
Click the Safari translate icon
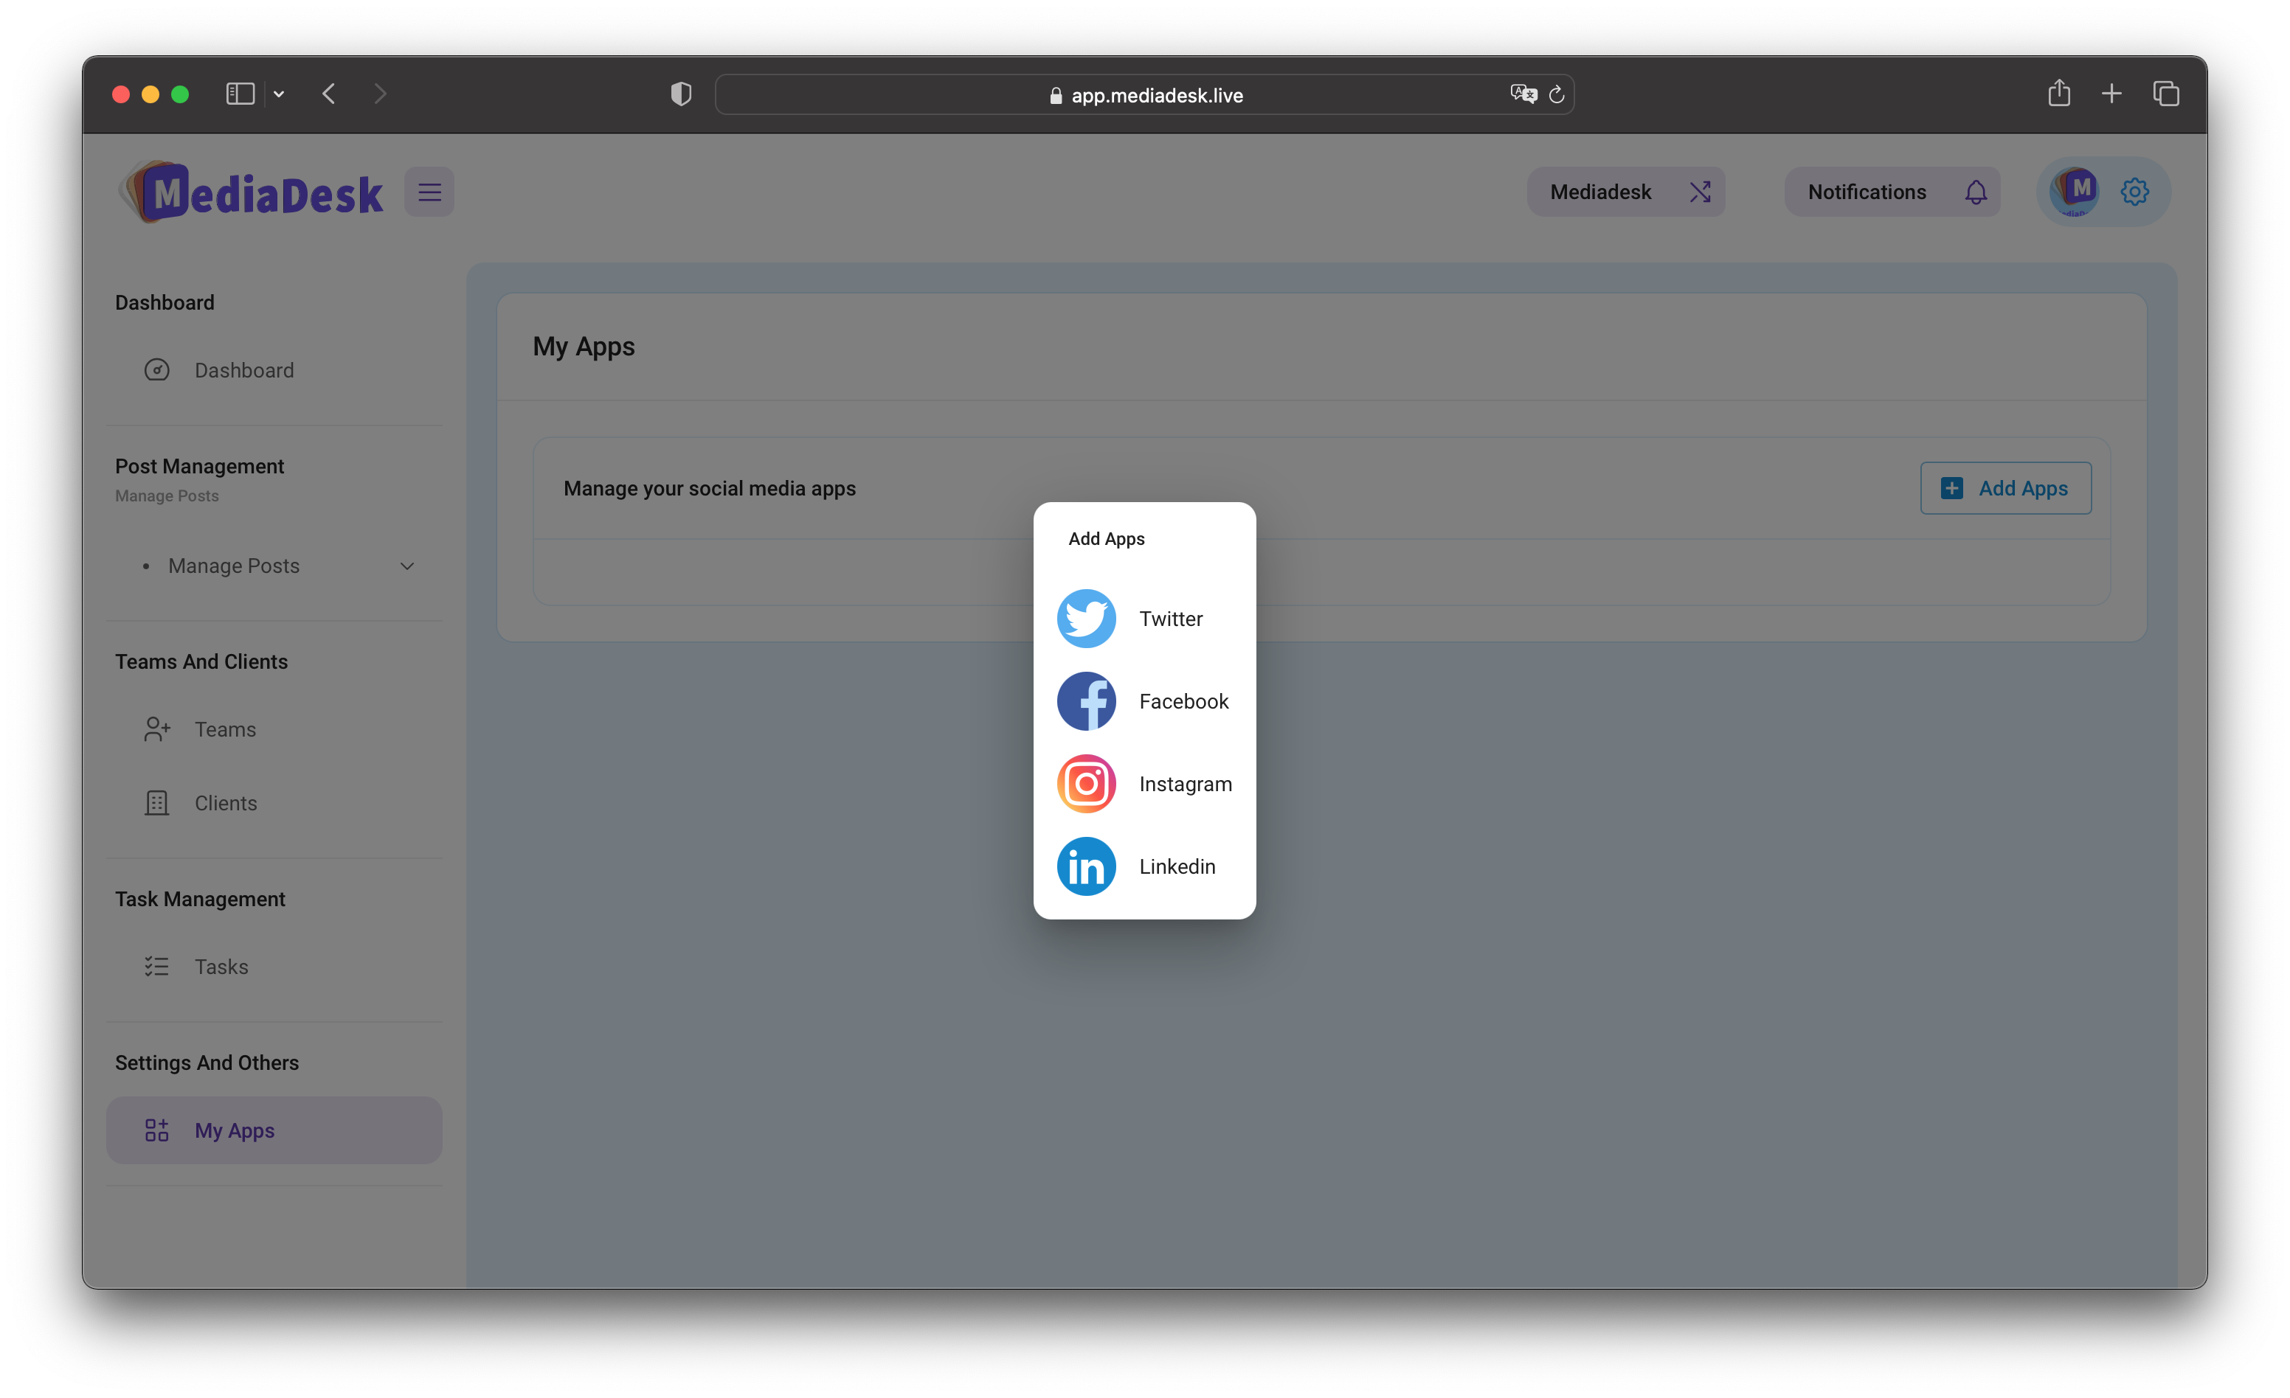coord(1523,94)
